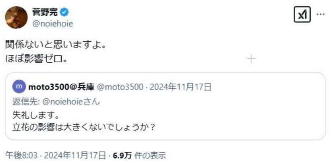Open the Grok xI icon button

tap(302, 14)
